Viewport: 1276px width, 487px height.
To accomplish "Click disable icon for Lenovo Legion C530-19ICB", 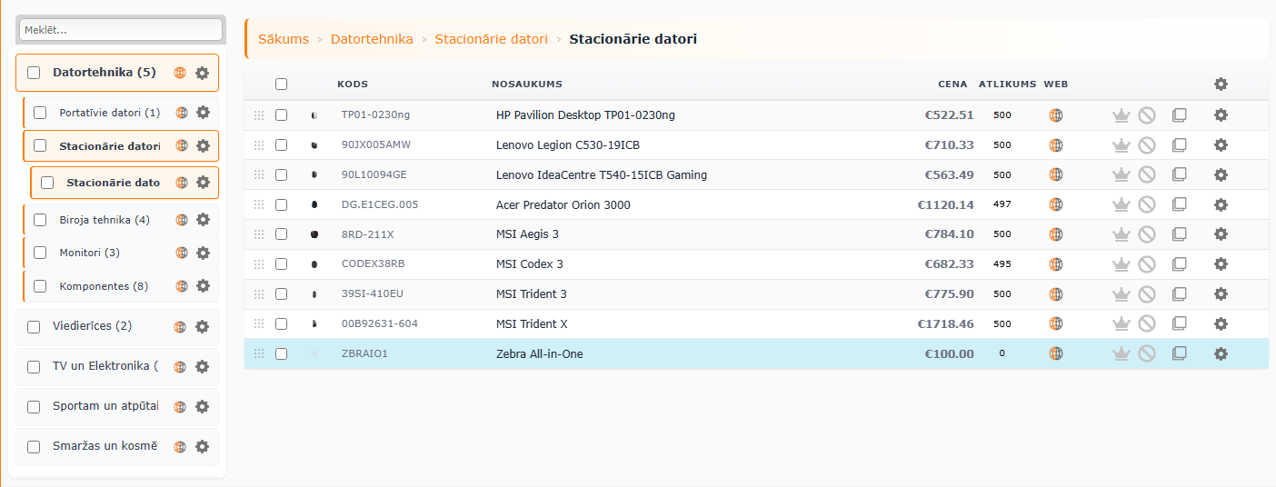I will click(1147, 145).
